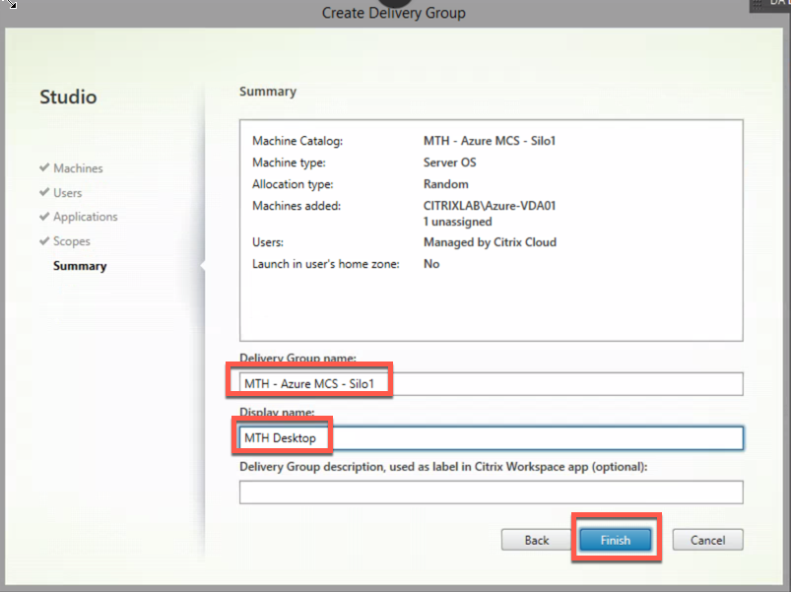Go back with the Back button
791x592 pixels.
tap(536, 540)
